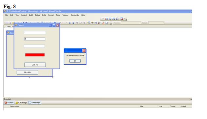Viewport: 207px width, 119px height.
Task: Toggle the 0 Warnings filter
Action: [x=21, y=103]
